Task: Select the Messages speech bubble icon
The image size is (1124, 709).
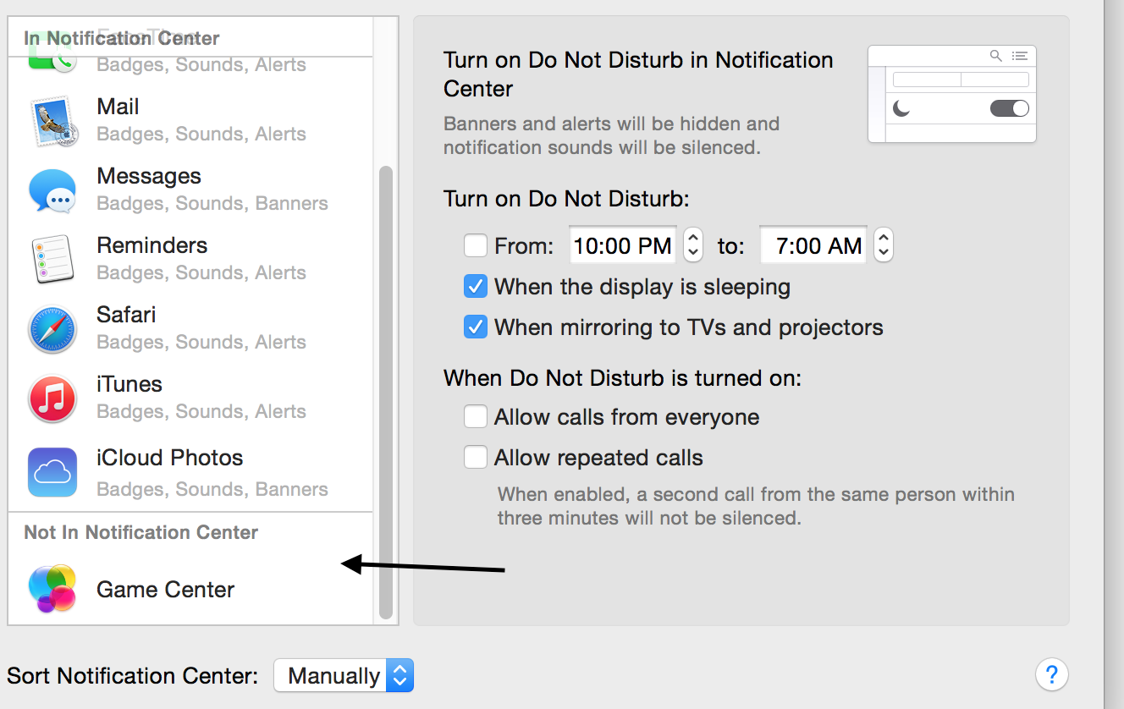Action: [52, 190]
